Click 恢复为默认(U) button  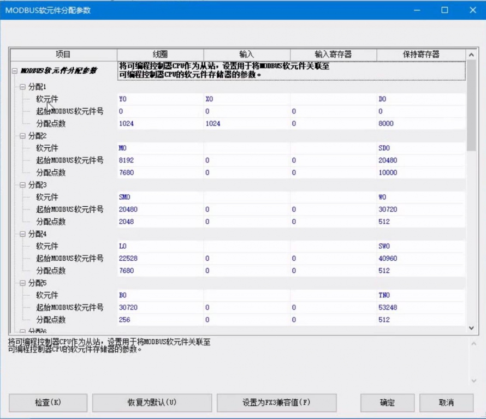[x=152, y=403]
